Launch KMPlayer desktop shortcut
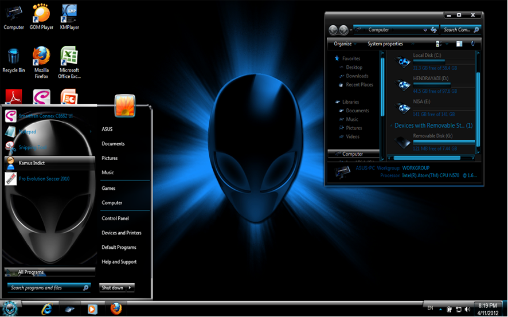Viewport: 508px width, 317px height. (69, 17)
